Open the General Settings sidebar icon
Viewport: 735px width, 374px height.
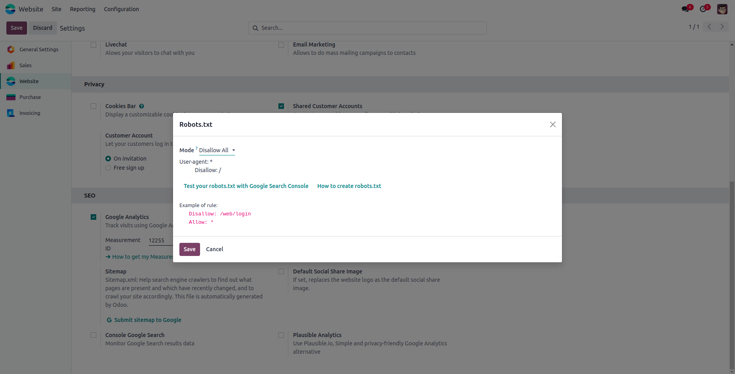click(11, 49)
